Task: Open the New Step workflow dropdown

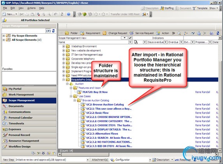Action: click(x=88, y=160)
